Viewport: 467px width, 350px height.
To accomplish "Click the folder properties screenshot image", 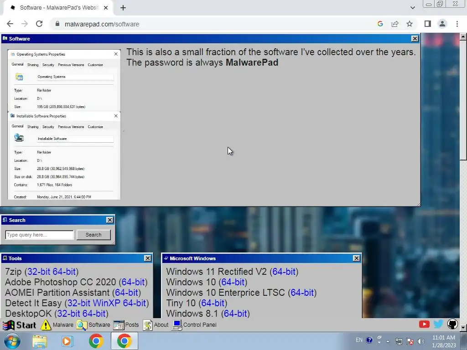I will [64, 124].
